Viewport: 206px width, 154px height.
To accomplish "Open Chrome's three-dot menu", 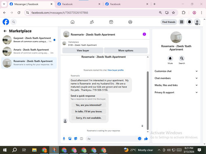I will click(201, 13).
